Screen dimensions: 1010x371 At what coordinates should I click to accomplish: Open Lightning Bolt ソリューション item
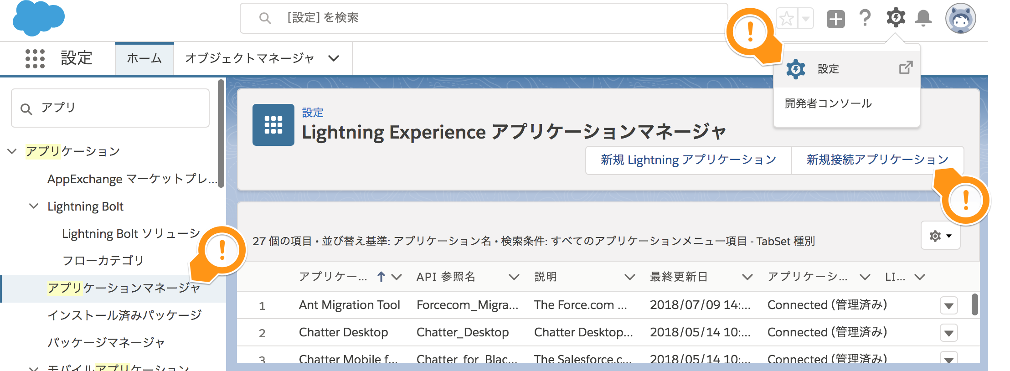coord(131,234)
